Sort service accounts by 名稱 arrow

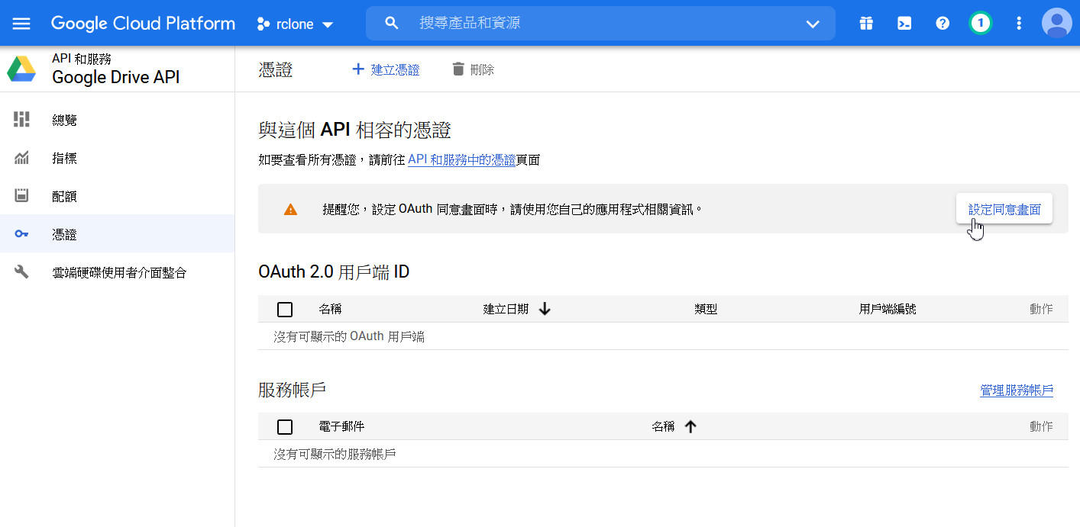click(x=690, y=427)
